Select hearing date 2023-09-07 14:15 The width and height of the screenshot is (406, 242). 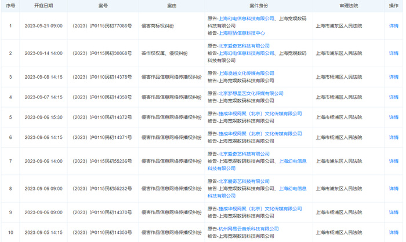coord(43,97)
